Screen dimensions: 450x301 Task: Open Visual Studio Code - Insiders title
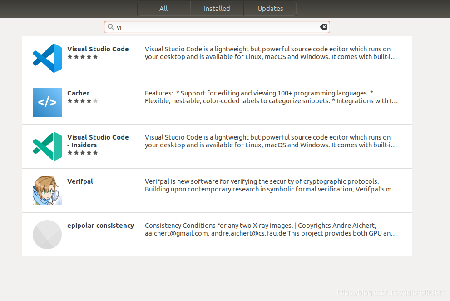coord(98,141)
